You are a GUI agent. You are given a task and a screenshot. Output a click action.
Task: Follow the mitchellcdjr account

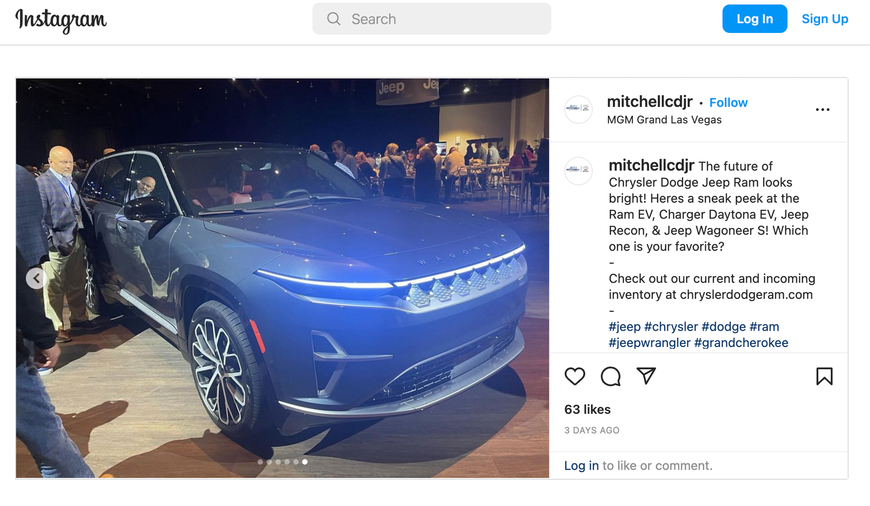(728, 102)
